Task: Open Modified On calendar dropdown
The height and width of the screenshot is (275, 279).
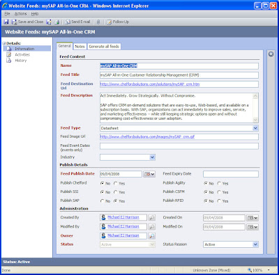Action: (x=252, y=227)
